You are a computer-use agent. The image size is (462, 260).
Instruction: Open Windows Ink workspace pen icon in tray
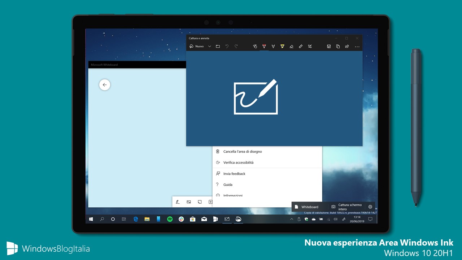pyautogui.click(x=344, y=219)
